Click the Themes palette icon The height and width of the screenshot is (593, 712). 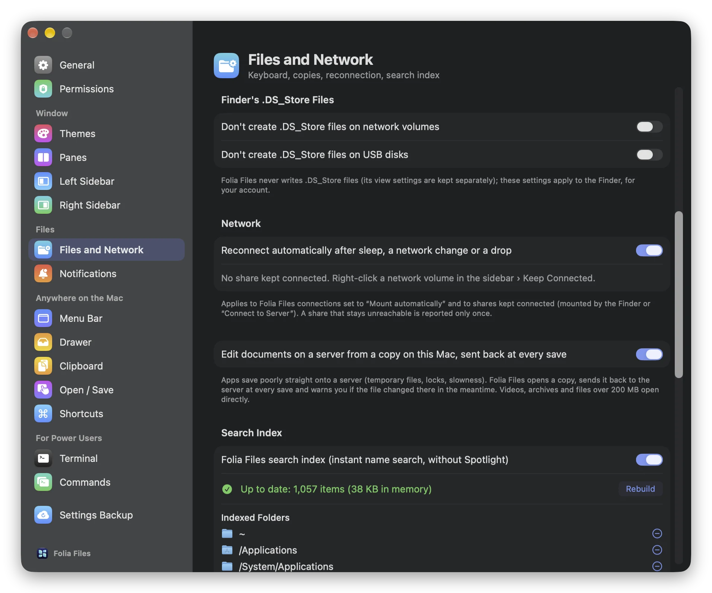point(43,134)
